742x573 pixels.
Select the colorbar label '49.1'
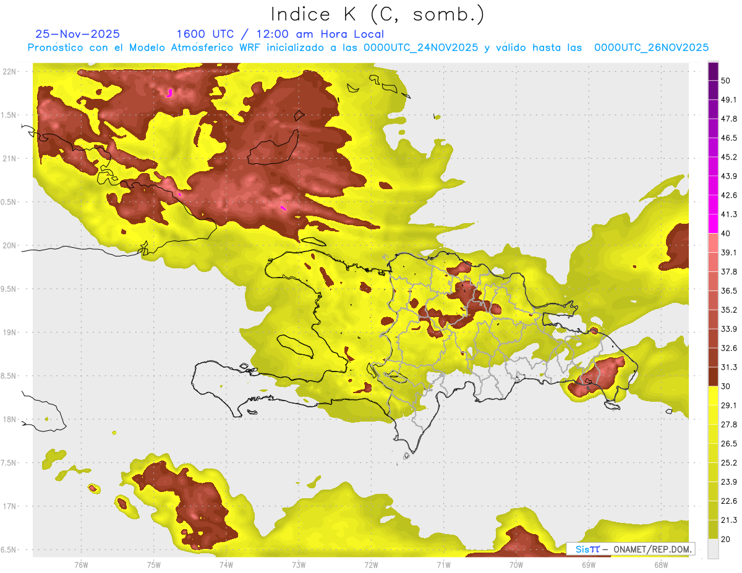(x=729, y=100)
